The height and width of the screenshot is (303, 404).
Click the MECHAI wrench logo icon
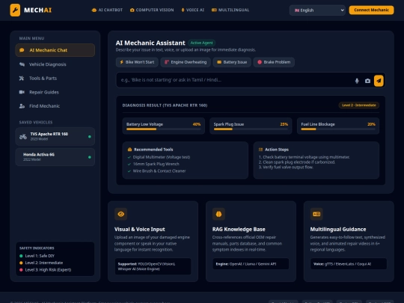(15, 10)
